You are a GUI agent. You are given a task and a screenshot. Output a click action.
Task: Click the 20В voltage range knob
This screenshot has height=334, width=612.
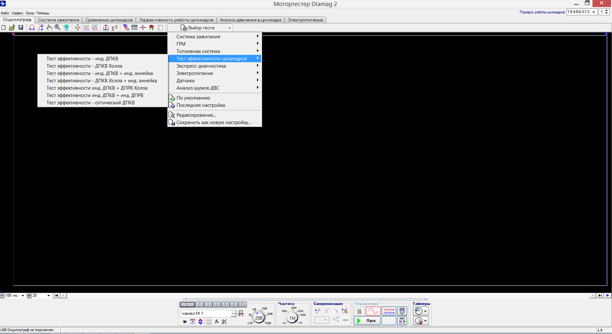coord(259,318)
